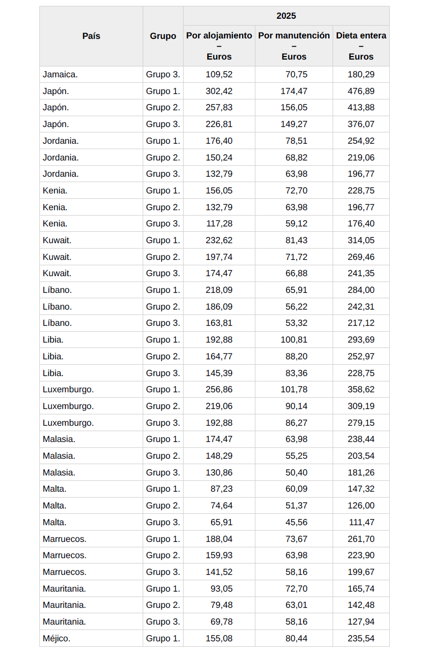
Task: Click Kuwait alojamiento value 232,62
Action: coord(219,240)
